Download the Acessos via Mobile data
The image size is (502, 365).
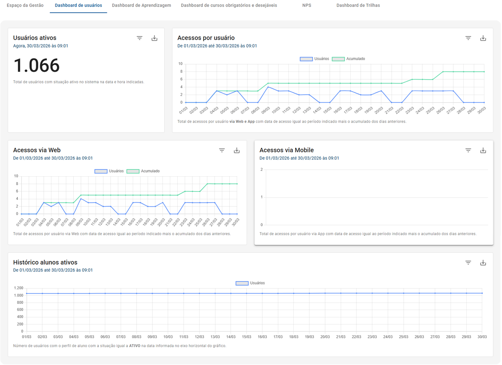(x=483, y=150)
